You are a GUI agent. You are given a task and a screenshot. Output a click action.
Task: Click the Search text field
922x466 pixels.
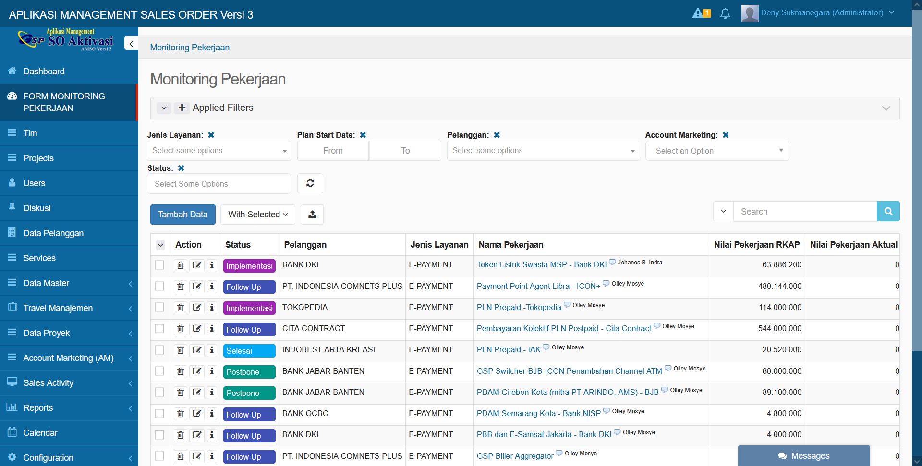[x=805, y=212]
